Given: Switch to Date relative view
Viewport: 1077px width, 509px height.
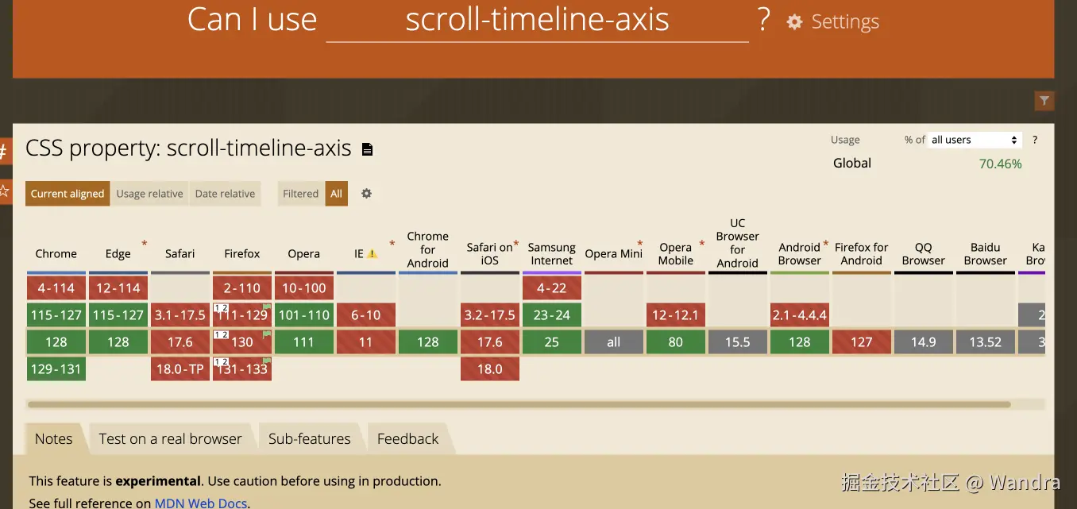Looking at the screenshot, I should pyautogui.click(x=225, y=194).
